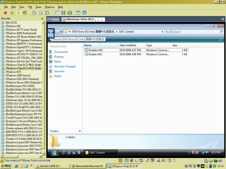Close the Favorites sidebar panel
The image size is (226, 169).
point(42,19)
